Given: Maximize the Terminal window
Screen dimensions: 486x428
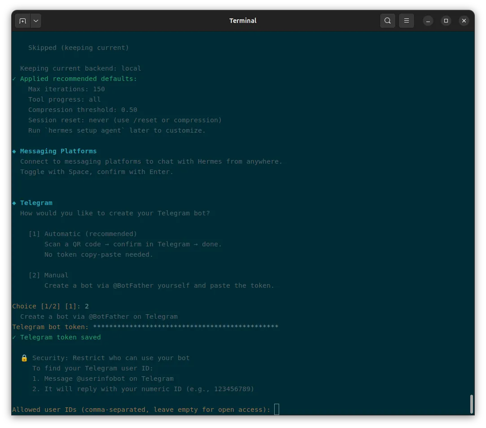Looking at the screenshot, I should click(446, 21).
